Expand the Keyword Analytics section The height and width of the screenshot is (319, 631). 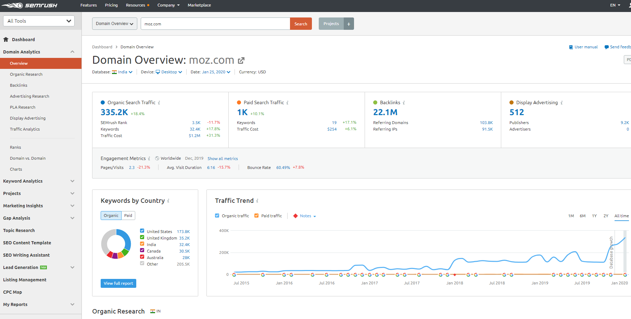72,181
